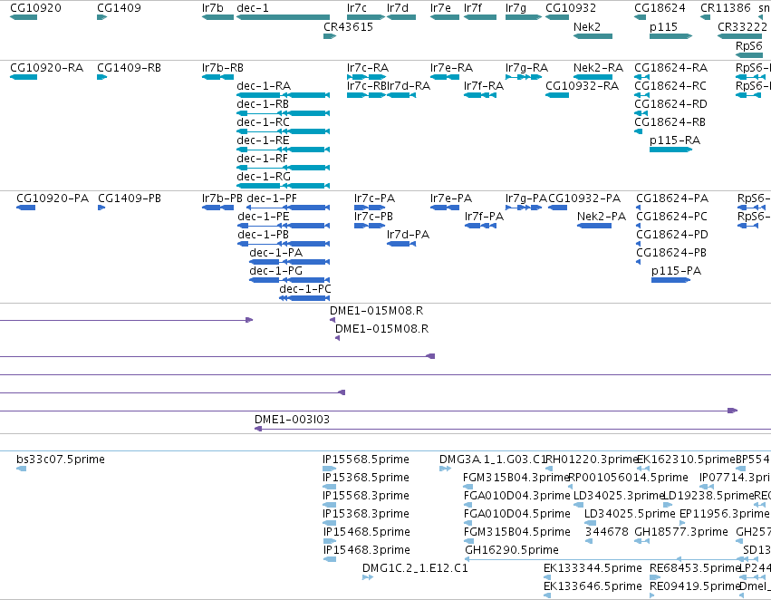Select protein label 'CG1409-PB'
Screen dimensions: 771x600
(x=130, y=198)
